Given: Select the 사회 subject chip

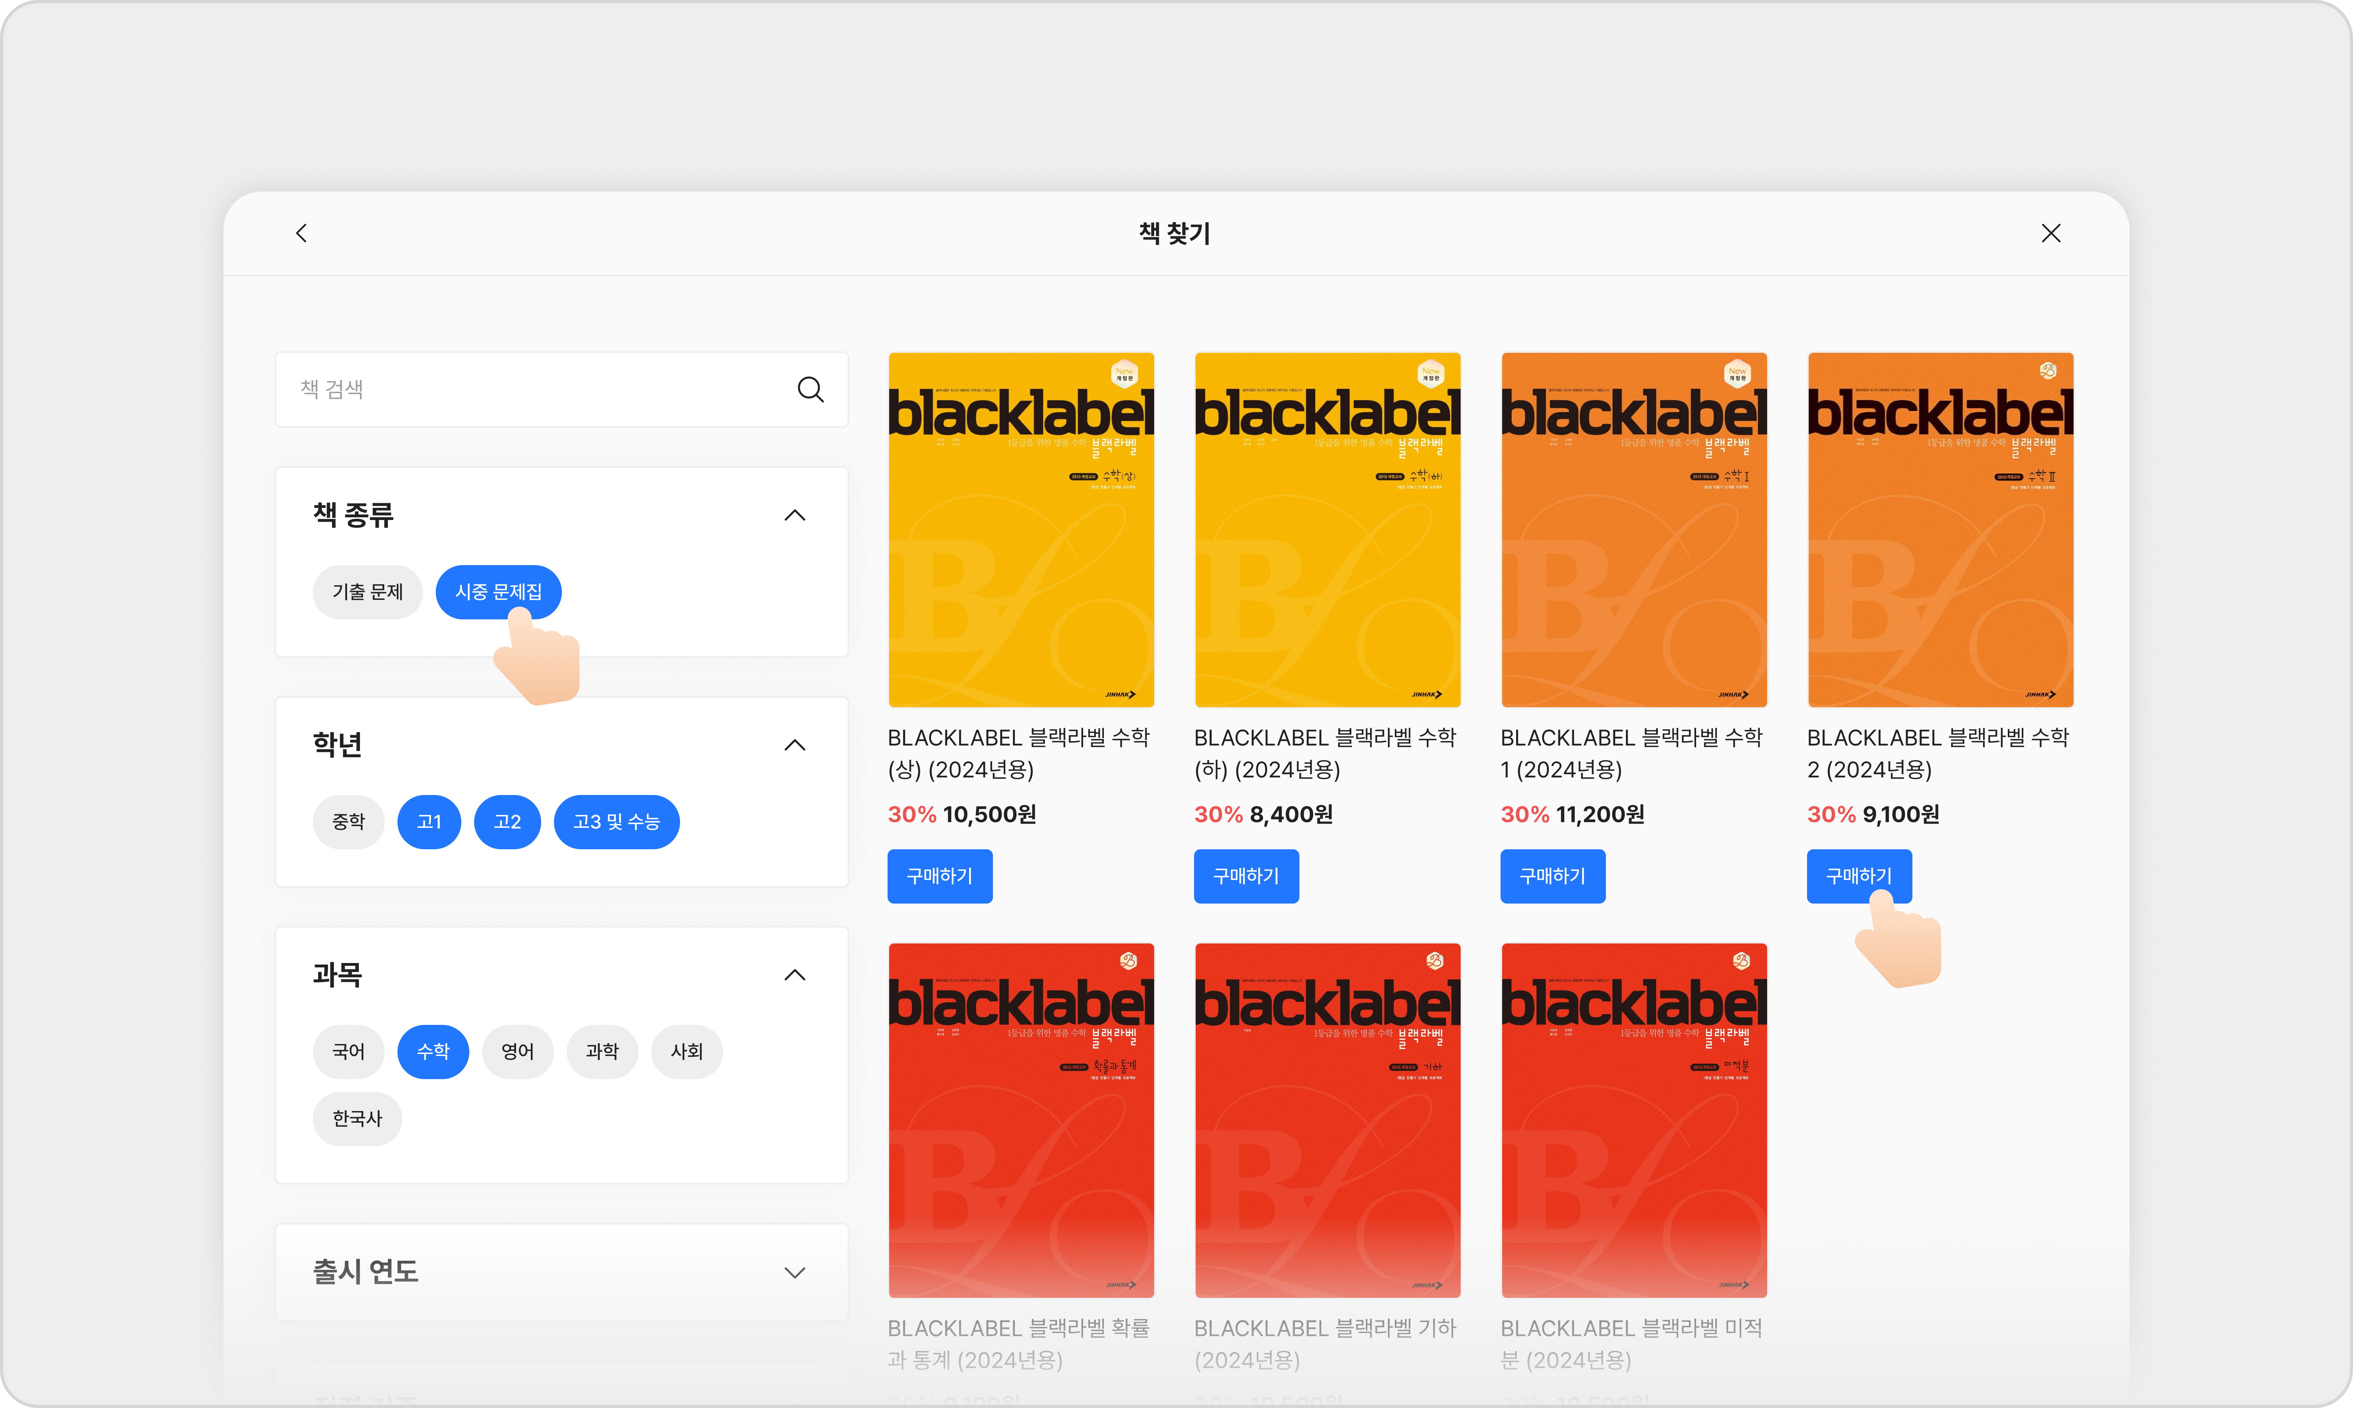Looking at the screenshot, I should [687, 1051].
